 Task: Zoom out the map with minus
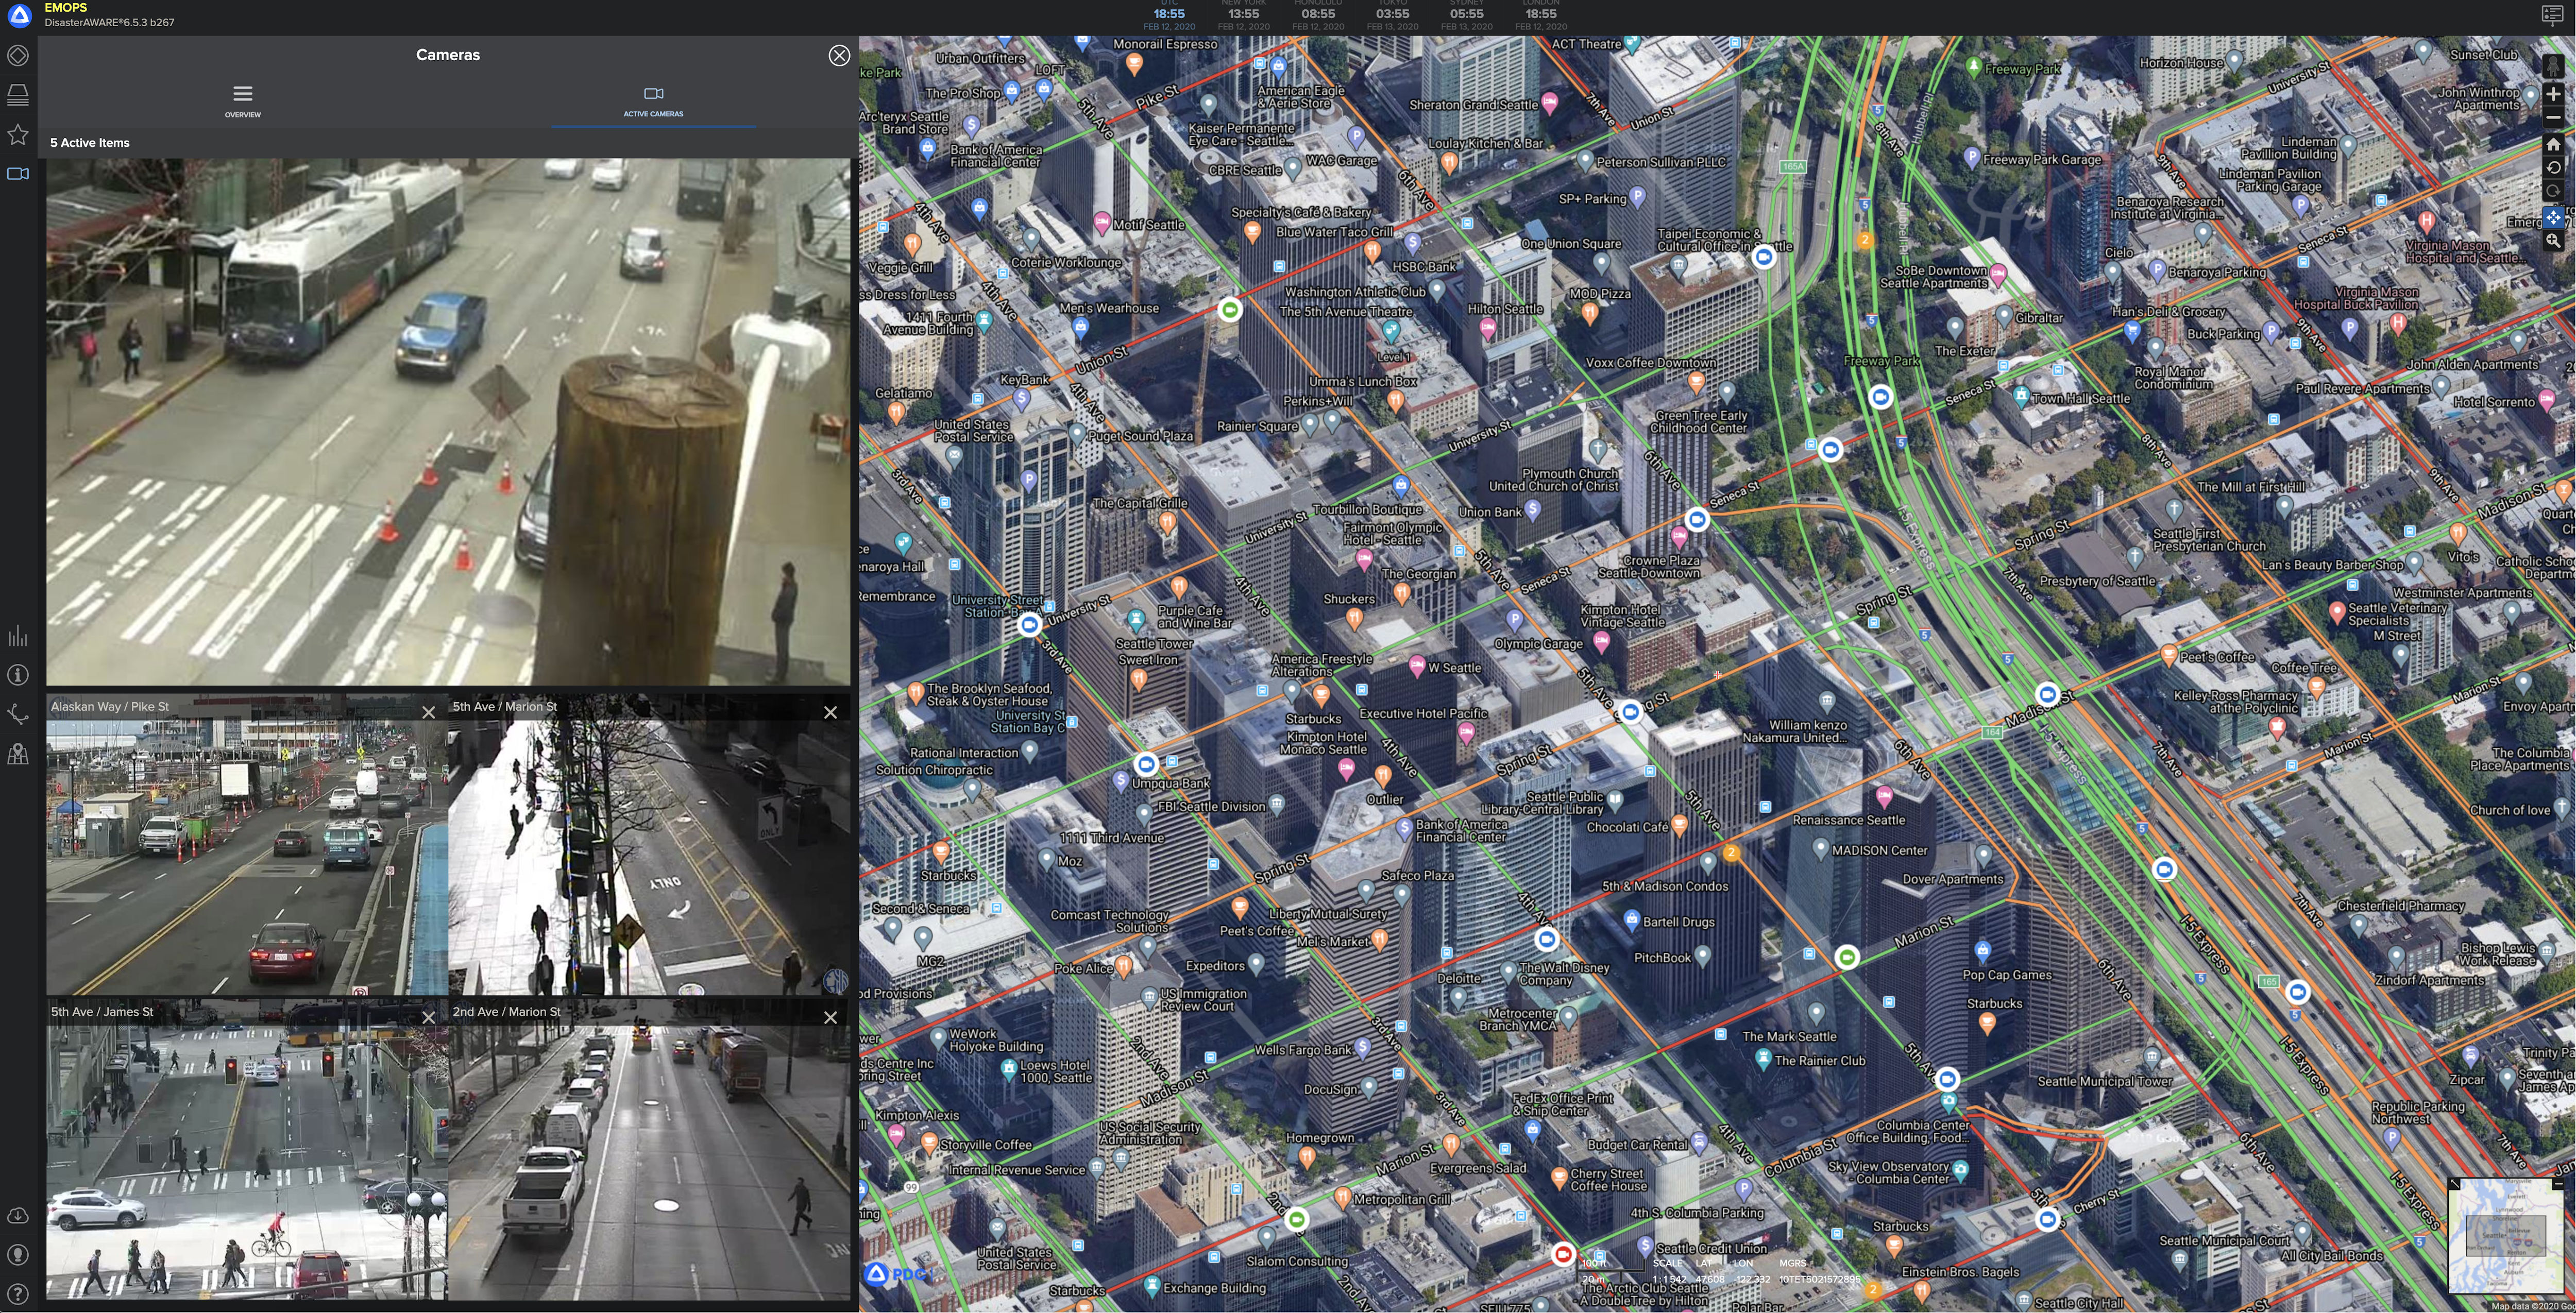[x=2553, y=118]
